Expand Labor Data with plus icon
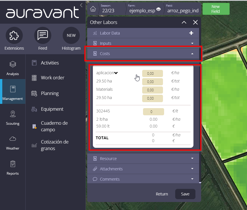 [x=191, y=33]
